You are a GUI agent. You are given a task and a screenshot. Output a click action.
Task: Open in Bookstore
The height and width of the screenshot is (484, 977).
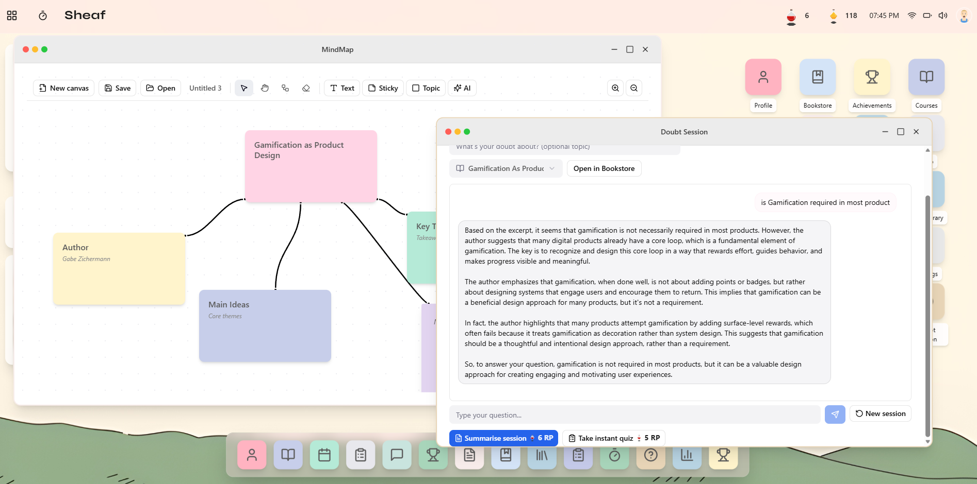pos(604,168)
